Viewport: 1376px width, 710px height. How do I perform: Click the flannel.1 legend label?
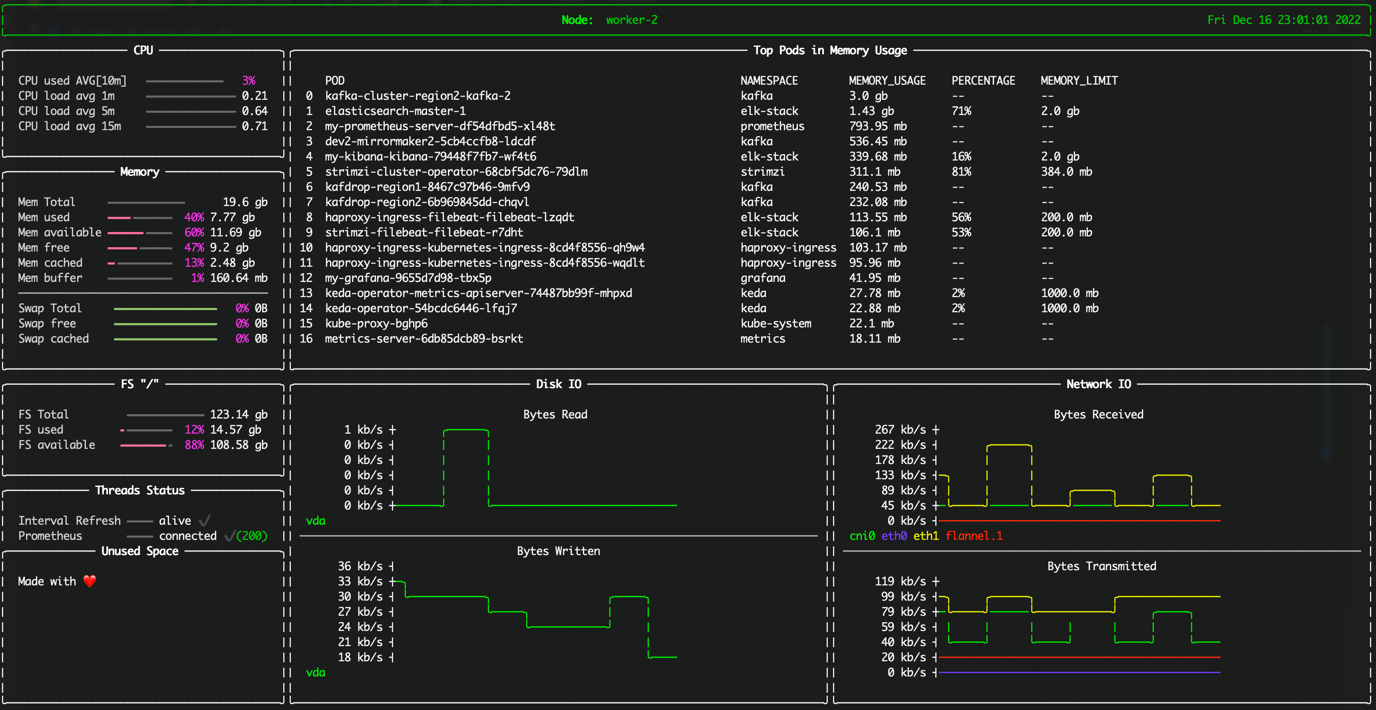coord(974,536)
